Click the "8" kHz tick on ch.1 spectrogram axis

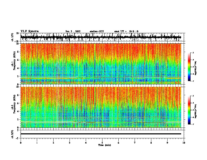pyautogui.click(x=19, y=52)
